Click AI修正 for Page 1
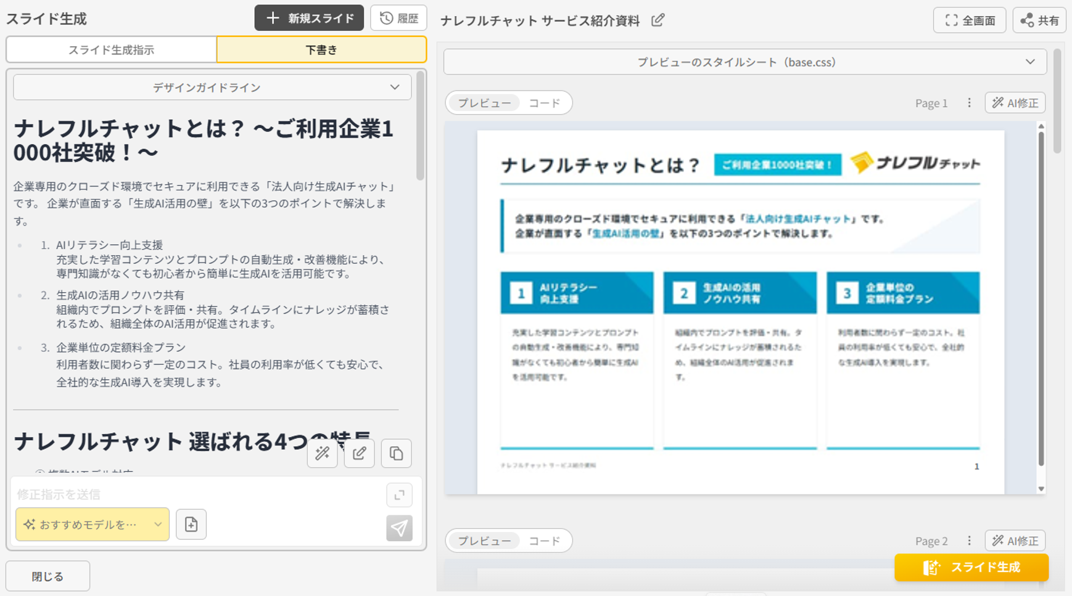Viewport: 1072px width, 596px height. pyautogui.click(x=1015, y=103)
